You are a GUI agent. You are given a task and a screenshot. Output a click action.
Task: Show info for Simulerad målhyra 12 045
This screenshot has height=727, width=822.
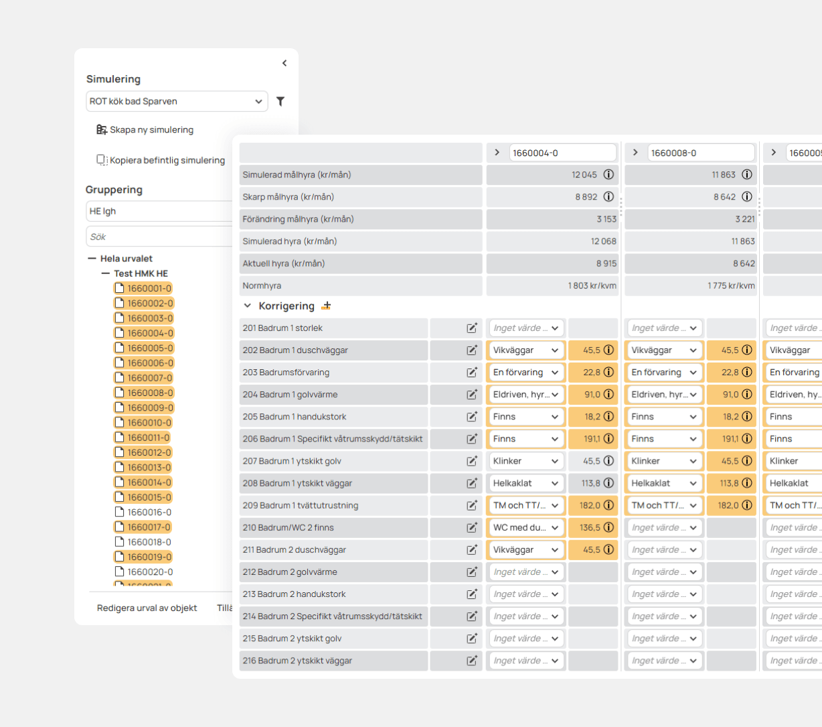(608, 174)
